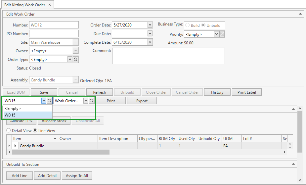The width and height of the screenshot is (306, 185).
Task: Select the Unbuild business type option
Action: tap(204, 25)
